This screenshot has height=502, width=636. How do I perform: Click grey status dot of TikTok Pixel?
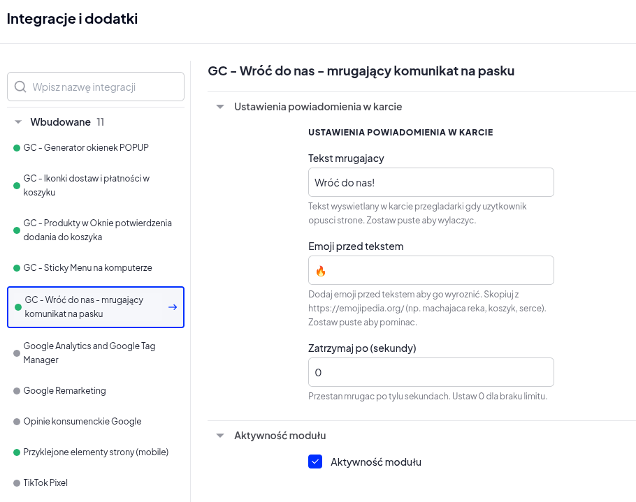coord(17,483)
